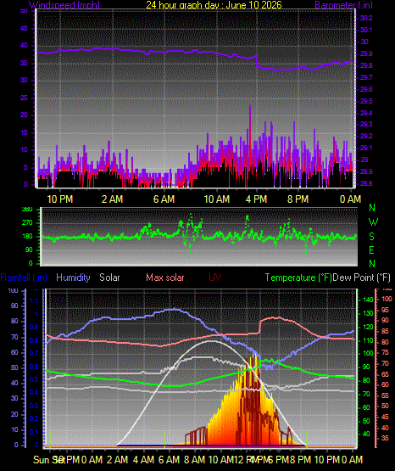395x471 pixels.
Task: Click the "270" wind direction degree label
Action: pos(27,223)
